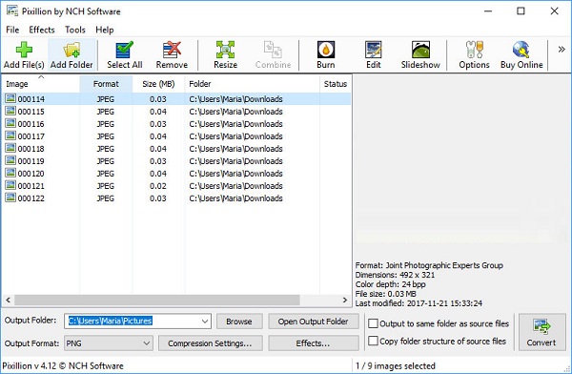The image size is (572, 374).
Task: Open the Resize tool
Action: [x=225, y=54]
